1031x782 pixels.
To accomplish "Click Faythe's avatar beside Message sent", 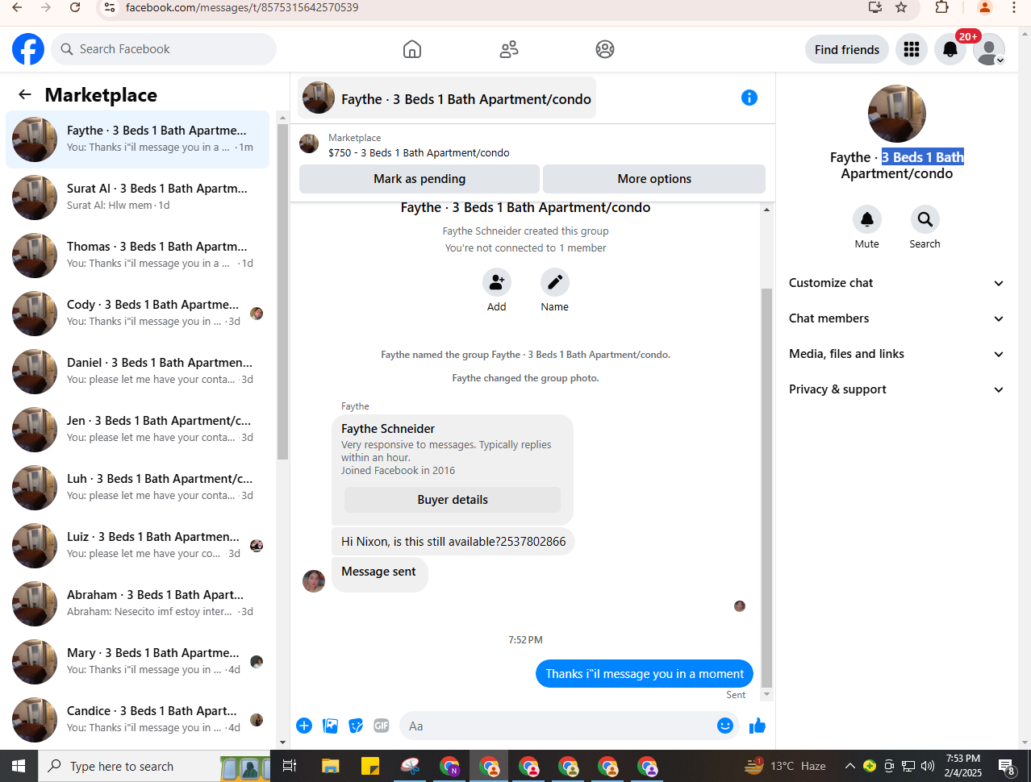I will click(314, 580).
